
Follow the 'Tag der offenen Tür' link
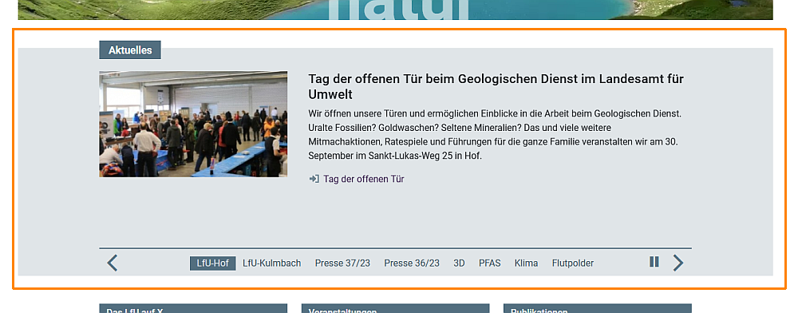[x=363, y=179]
